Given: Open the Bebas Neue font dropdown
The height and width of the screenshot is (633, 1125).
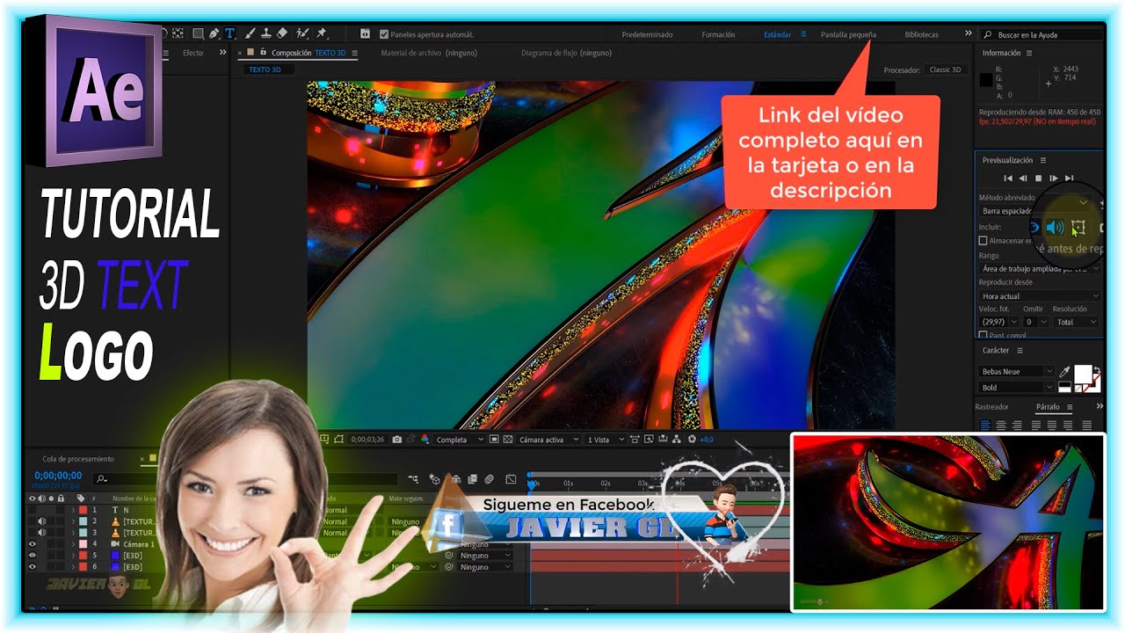Looking at the screenshot, I should (x=1016, y=372).
